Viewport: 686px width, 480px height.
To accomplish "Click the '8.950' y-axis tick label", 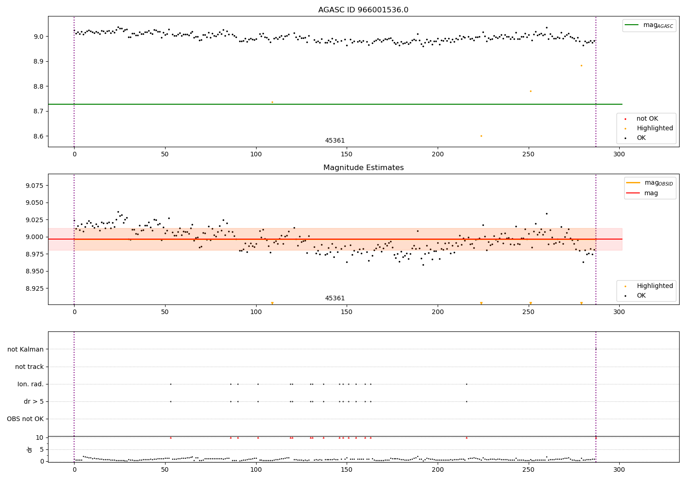I will coord(35,272).
